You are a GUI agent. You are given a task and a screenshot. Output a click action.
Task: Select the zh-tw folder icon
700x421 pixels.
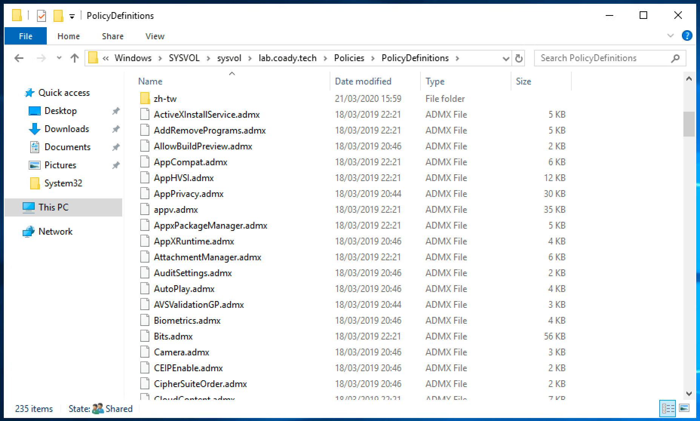(x=145, y=98)
